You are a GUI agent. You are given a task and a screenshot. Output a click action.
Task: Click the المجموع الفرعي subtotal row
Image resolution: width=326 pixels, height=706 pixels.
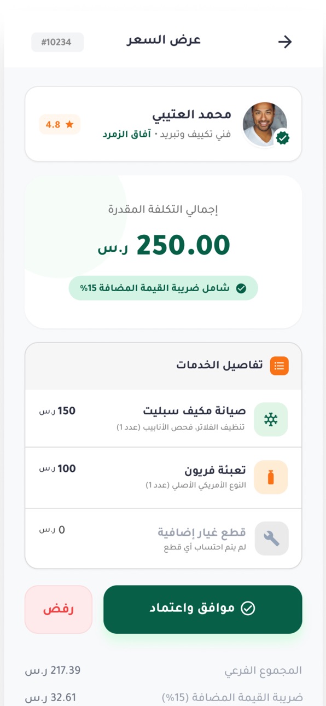point(163,670)
